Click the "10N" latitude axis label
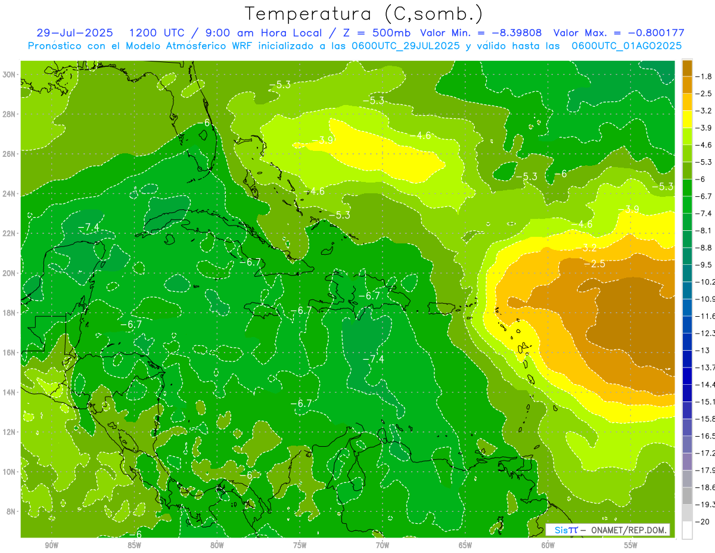715x553 pixels. pos(8,472)
